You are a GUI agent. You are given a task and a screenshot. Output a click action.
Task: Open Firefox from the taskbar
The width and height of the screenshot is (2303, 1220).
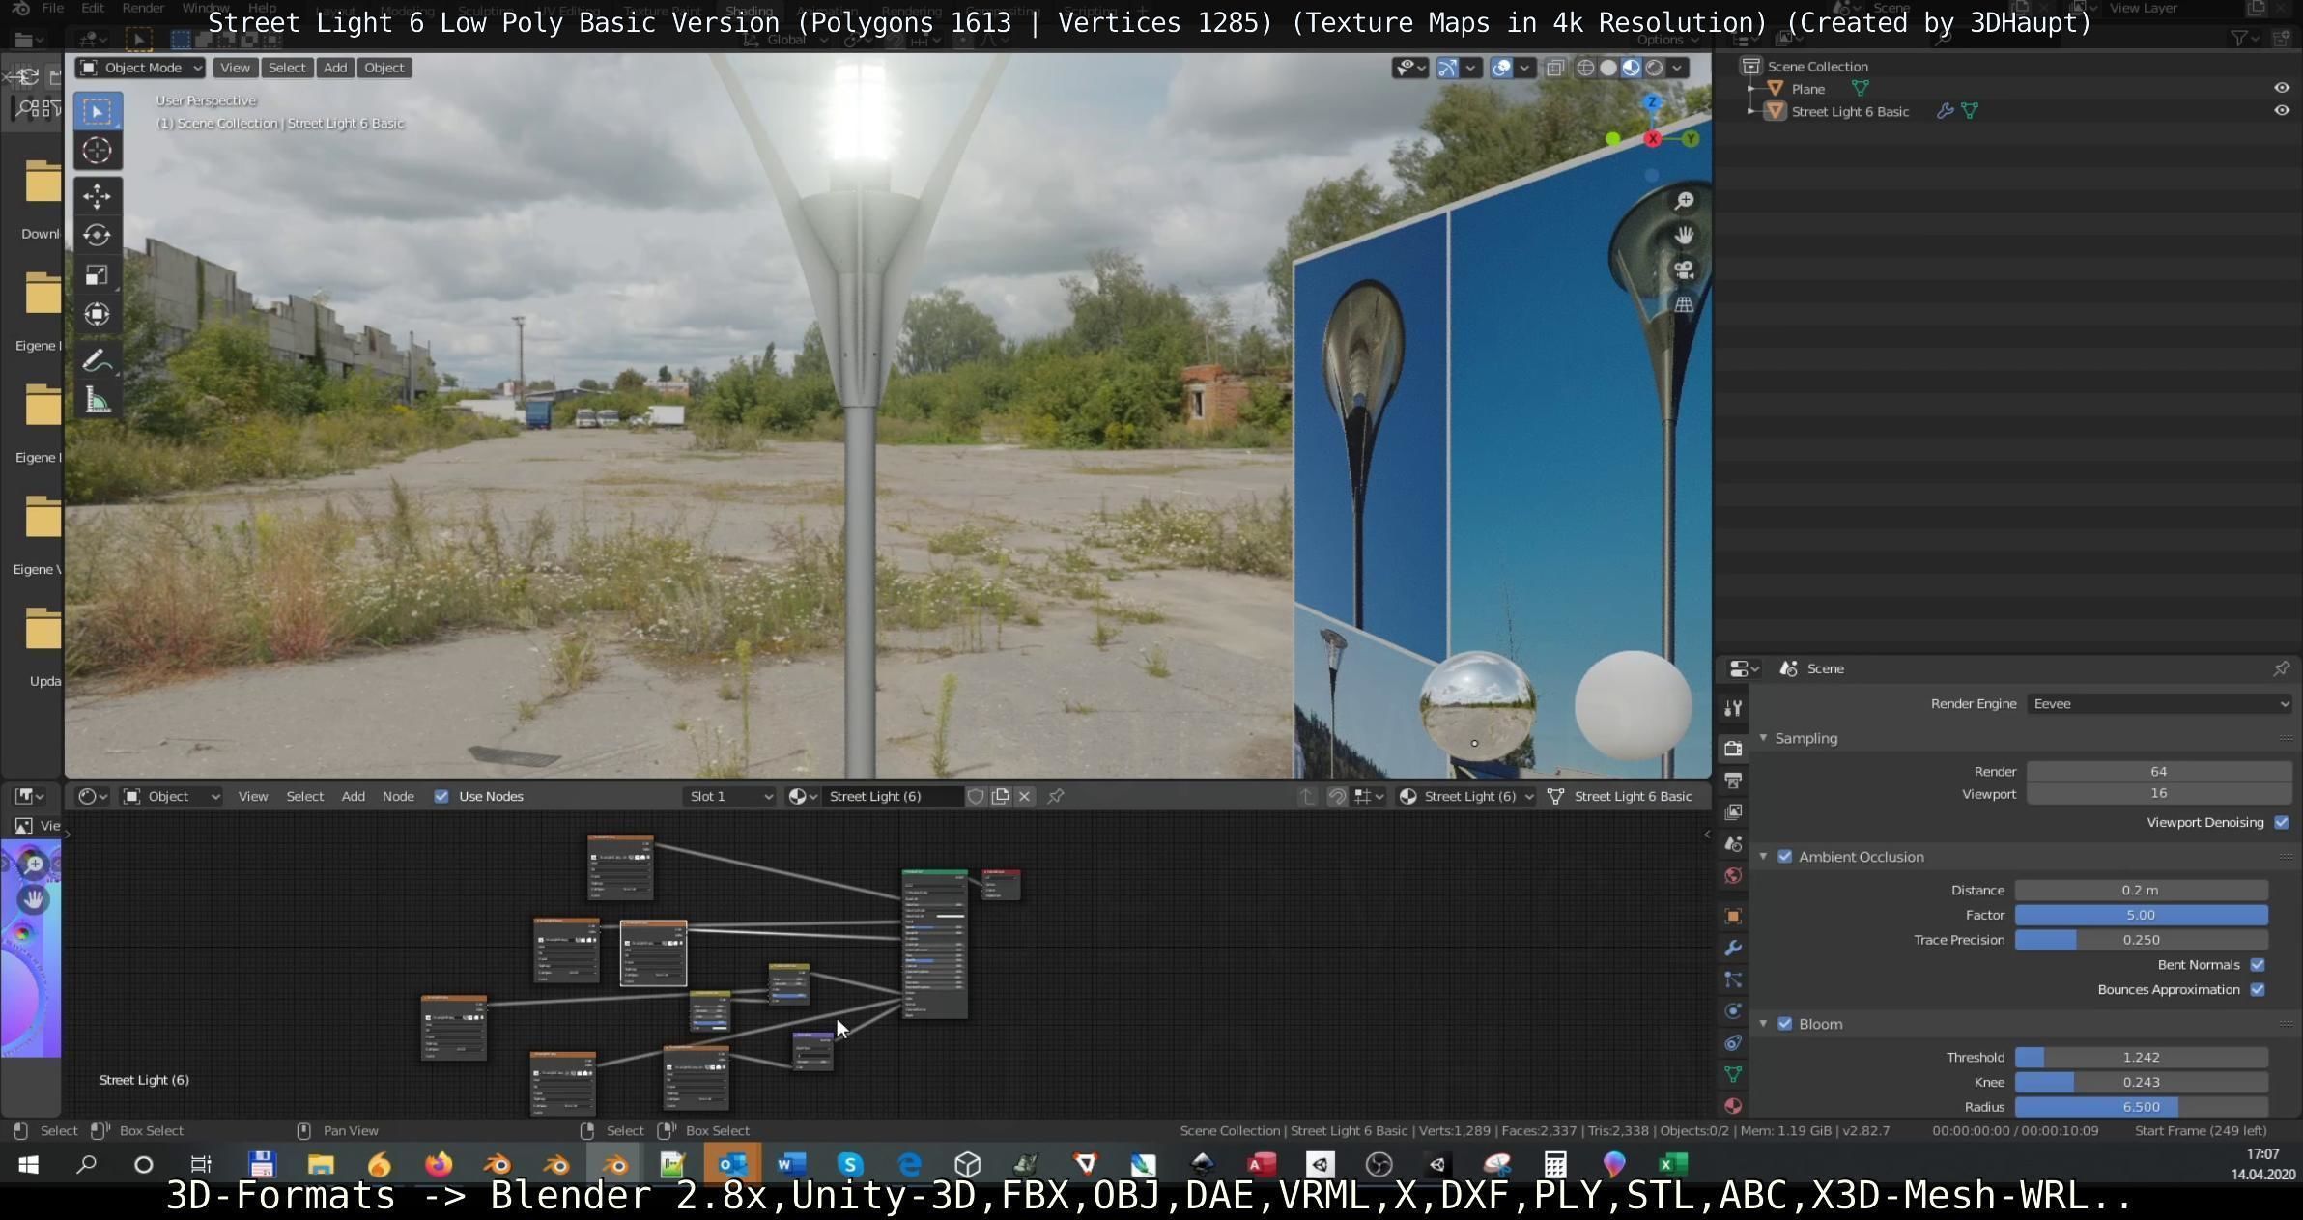coord(439,1164)
